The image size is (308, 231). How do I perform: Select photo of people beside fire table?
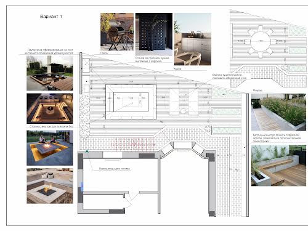pyautogui.click(x=50, y=148)
